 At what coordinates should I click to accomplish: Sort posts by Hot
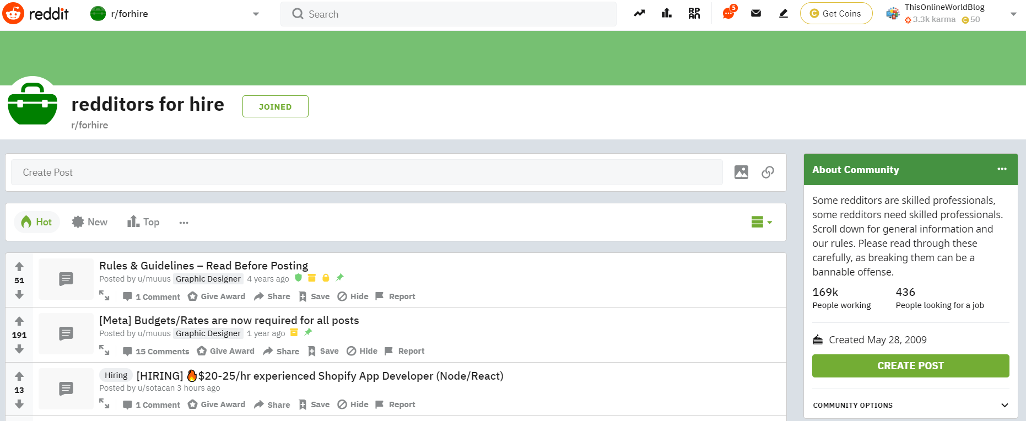click(x=36, y=222)
